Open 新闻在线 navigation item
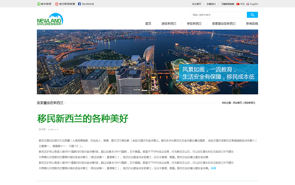Image resolution: width=295 pixels, height=185 pixels. coord(252,23)
